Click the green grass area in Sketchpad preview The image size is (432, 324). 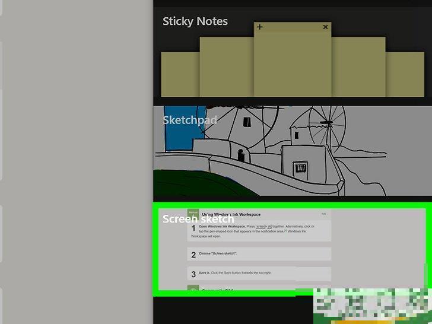click(178, 183)
